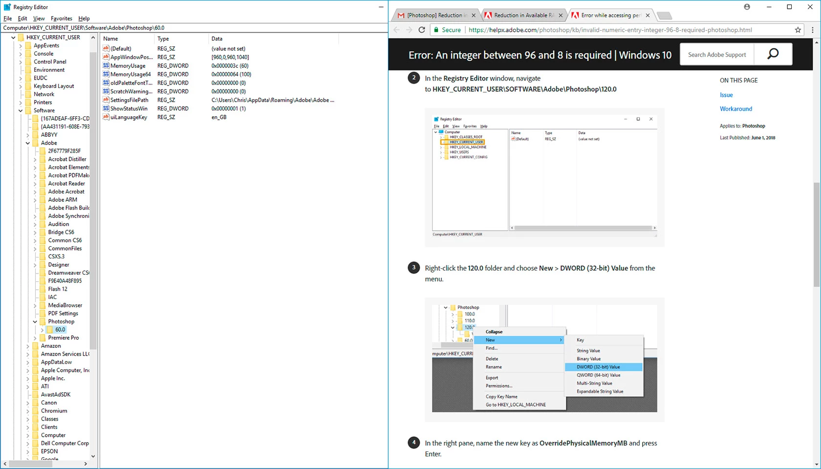This screenshot has height=469, width=821.
Task: Expand the Acrobat Reader tree node
Action: 35,184
